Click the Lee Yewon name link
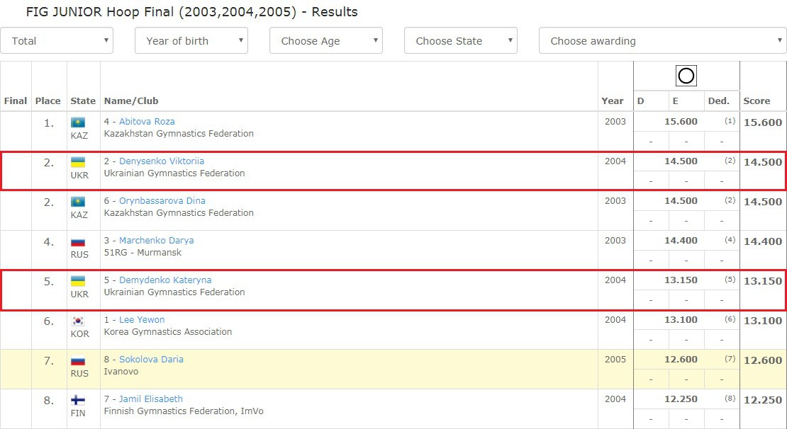787x429 pixels. (x=141, y=320)
